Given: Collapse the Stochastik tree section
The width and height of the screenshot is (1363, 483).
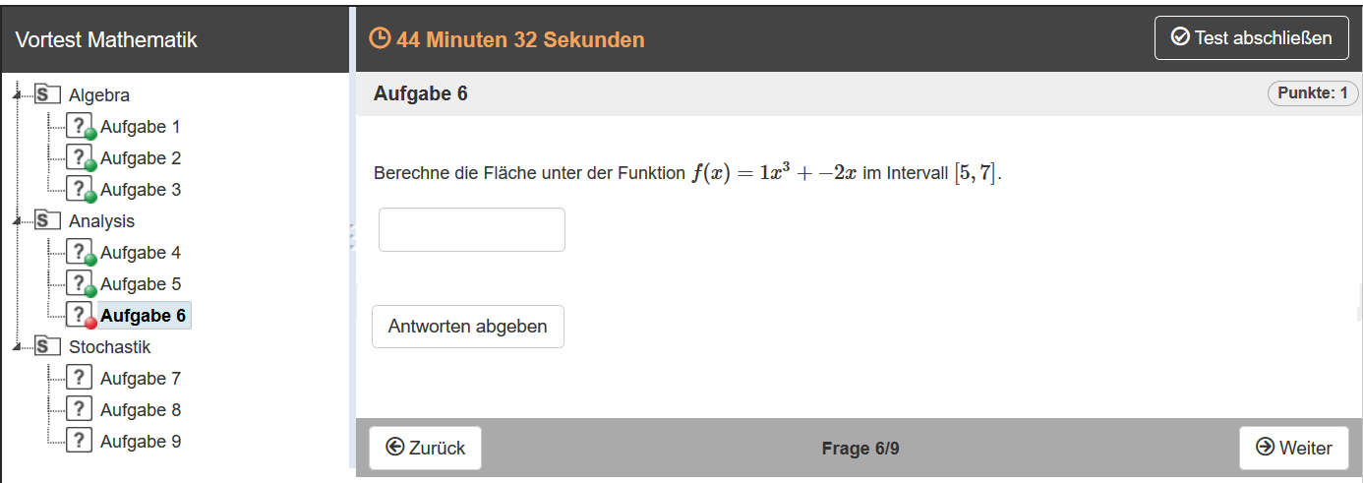Looking at the screenshot, I should (17, 347).
